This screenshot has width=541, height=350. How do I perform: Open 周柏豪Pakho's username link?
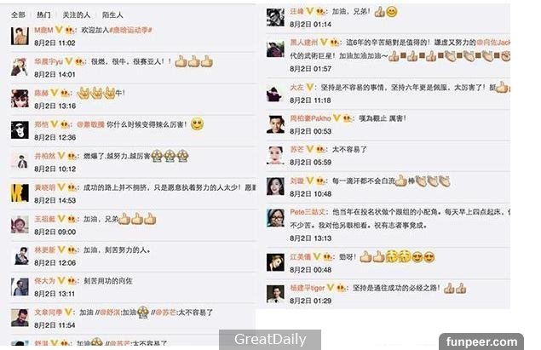[x=310, y=118]
